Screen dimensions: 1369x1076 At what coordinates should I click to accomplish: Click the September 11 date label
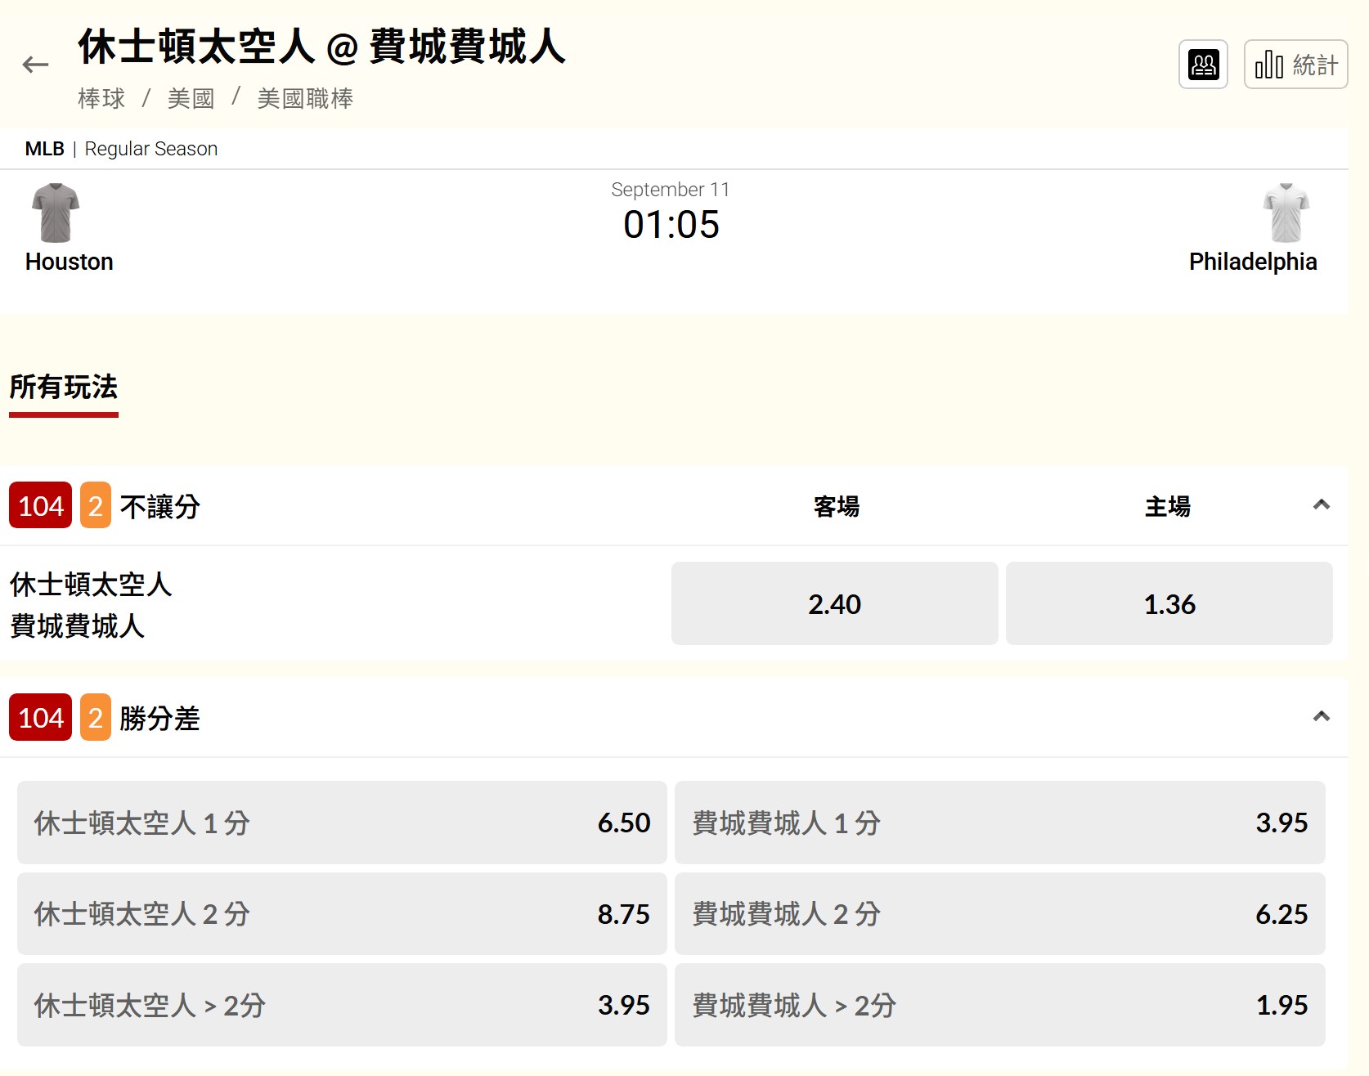671,190
